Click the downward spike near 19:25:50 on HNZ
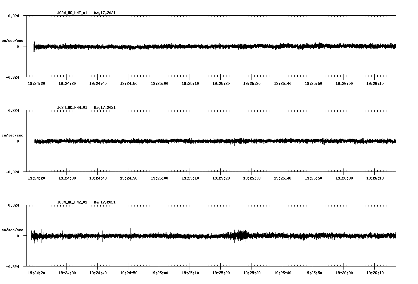Viewport: 418px width, 284px height. click(309, 241)
